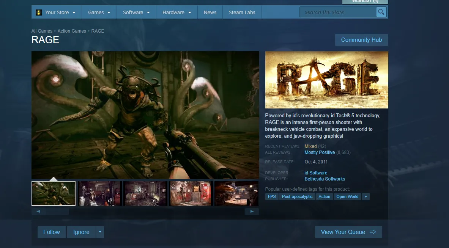Open the Wishlist button at the top
The height and width of the screenshot is (248, 449).
coord(365,2)
